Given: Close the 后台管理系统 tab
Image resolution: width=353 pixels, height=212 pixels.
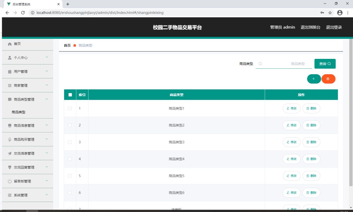Looking at the screenshot, I should pos(58,4).
